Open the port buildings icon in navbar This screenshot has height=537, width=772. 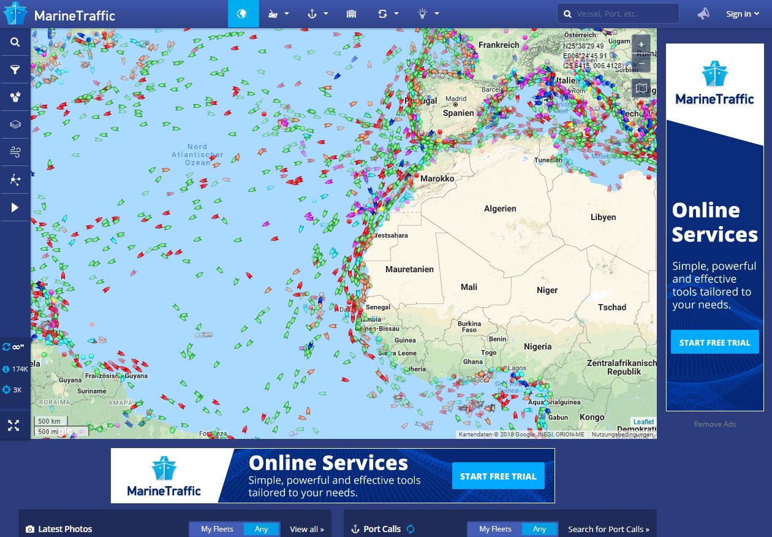[351, 13]
